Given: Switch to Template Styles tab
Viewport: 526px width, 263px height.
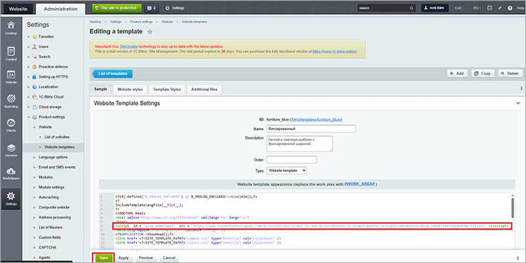Looking at the screenshot, I should tap(167, 90).
